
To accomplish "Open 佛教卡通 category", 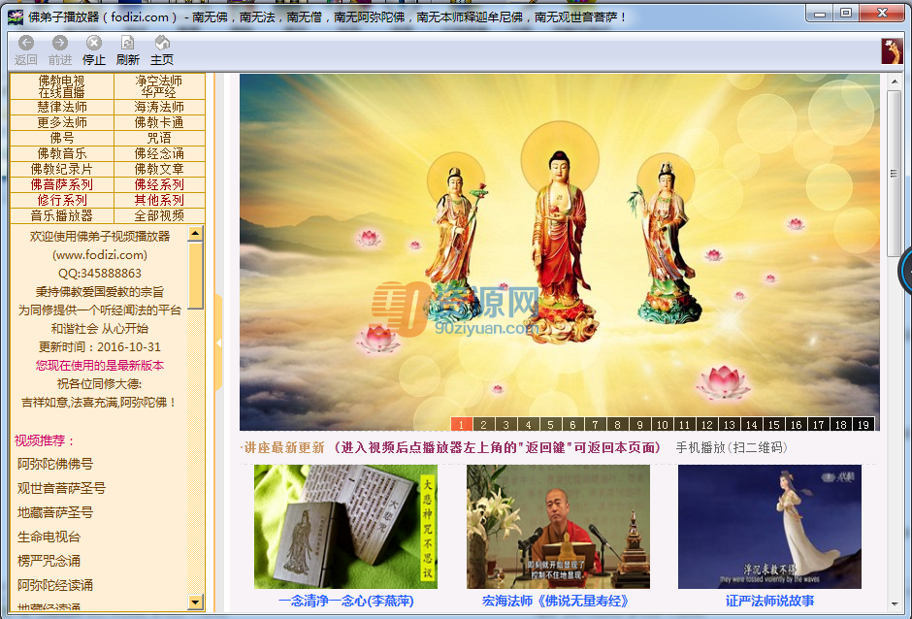I will (x=159, y=123).
